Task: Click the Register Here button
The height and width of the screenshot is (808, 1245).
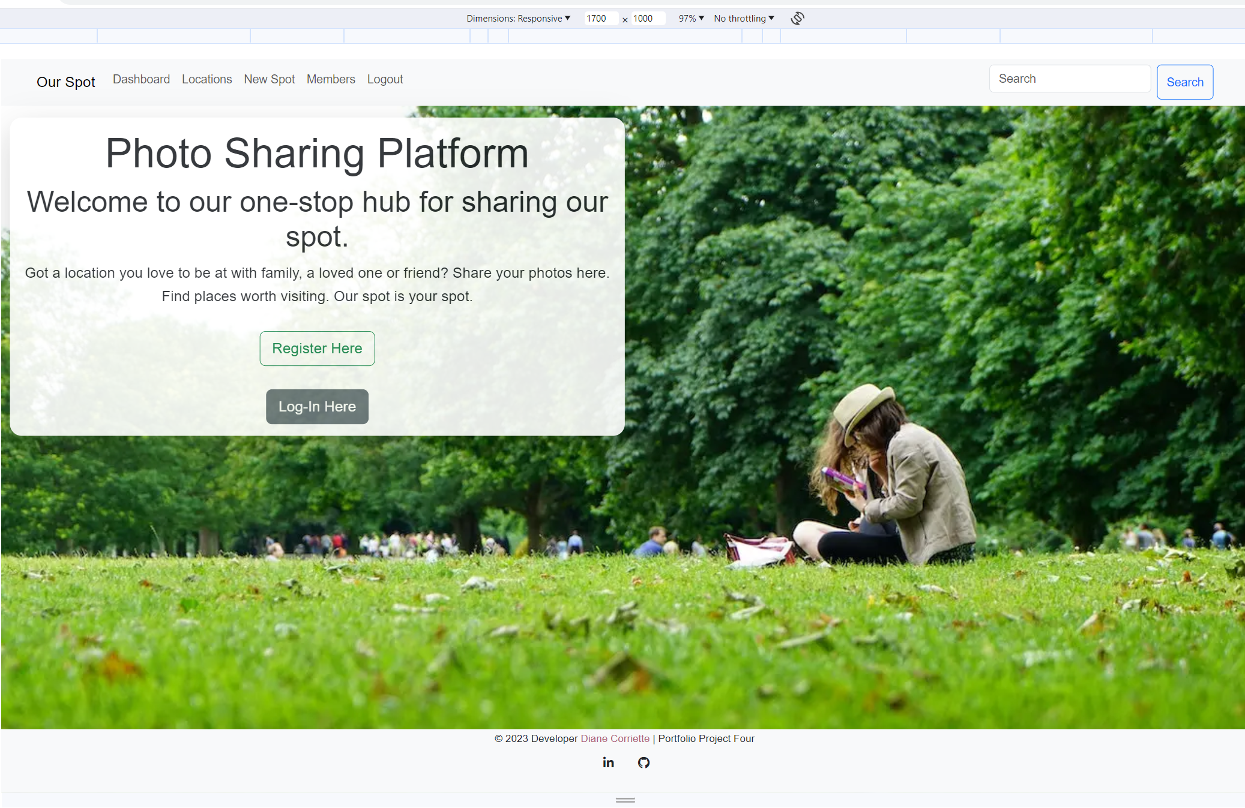Action: pyautogui.click(x=317, y=349)
